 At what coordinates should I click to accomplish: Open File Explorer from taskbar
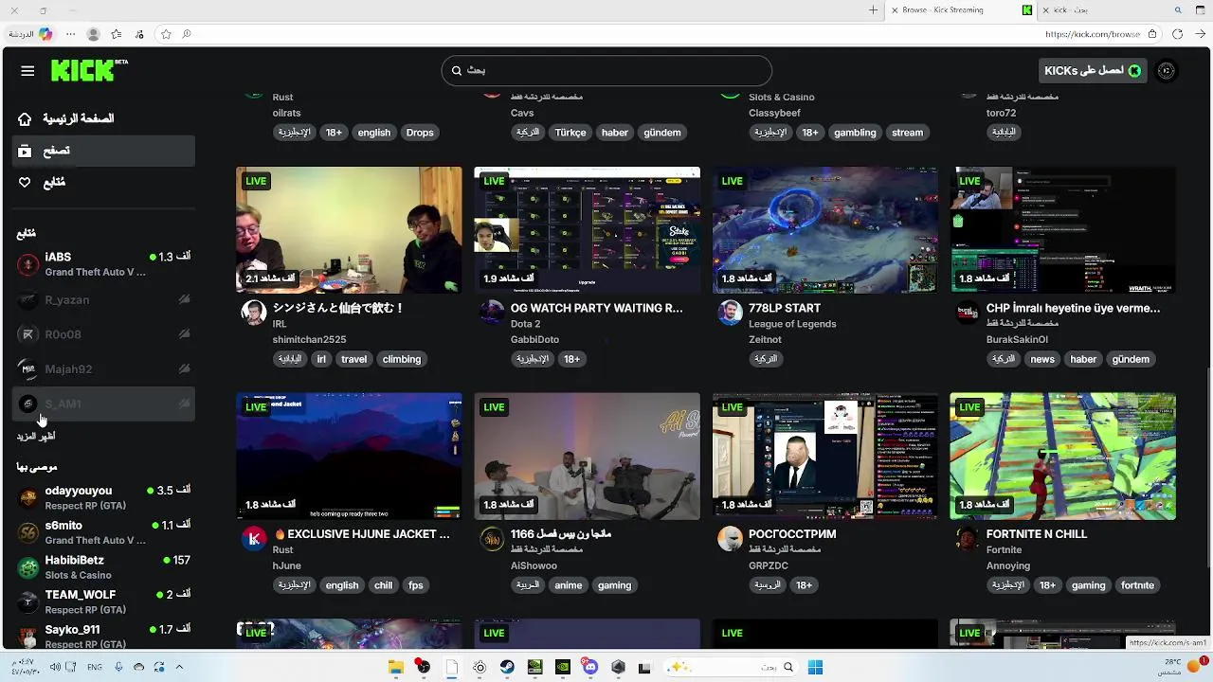tap(396, 667)
